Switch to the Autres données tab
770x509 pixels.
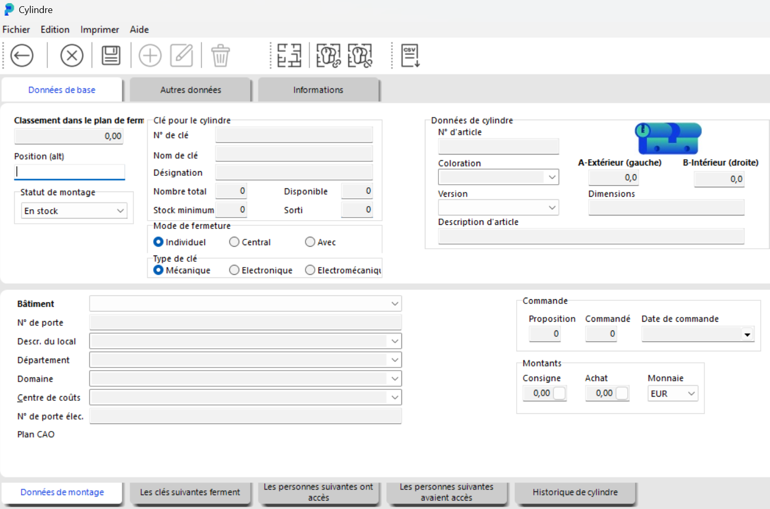click(x=190, y=90)
